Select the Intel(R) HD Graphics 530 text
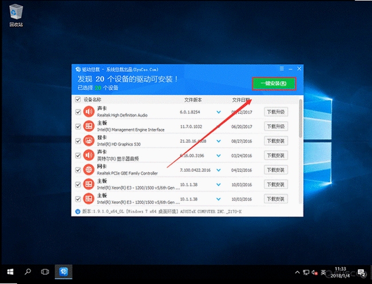The image size is (372, 284). (119, 144)
